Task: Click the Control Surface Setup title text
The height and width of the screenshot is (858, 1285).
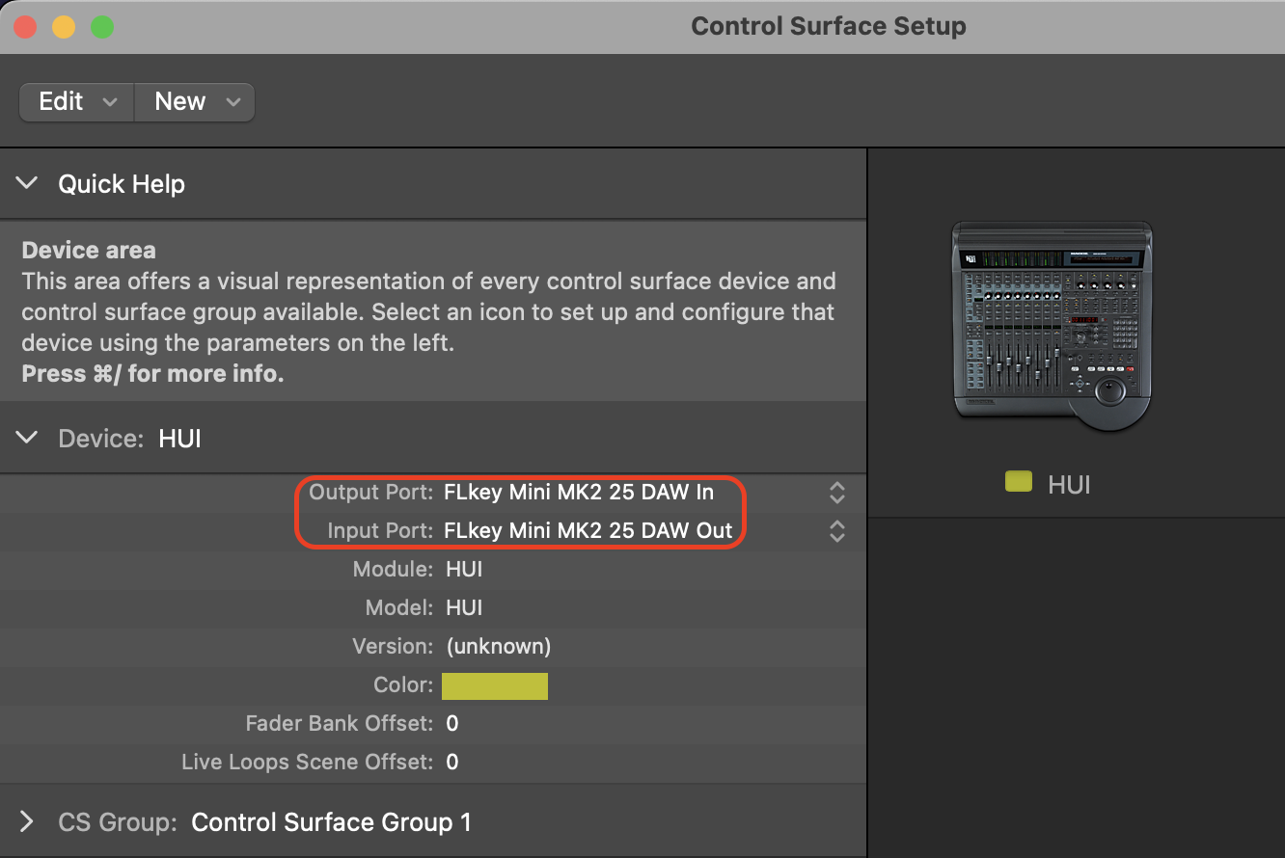Action: pyautogui.click(x=829, y=27)
